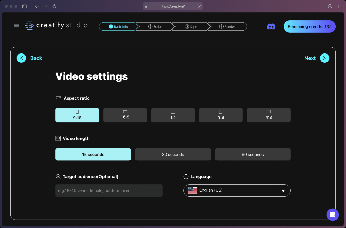
Task: Open the hamburger menu
Action: [16, 25]
